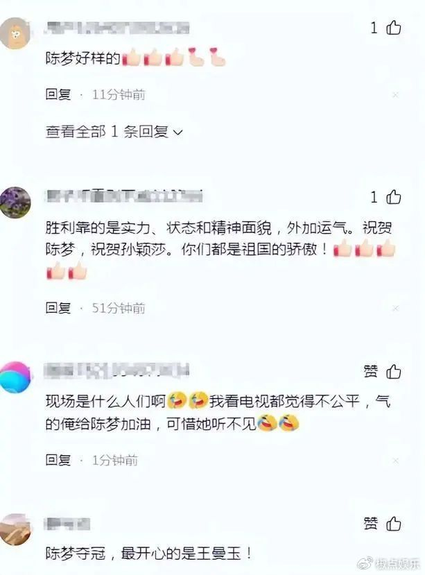Like the 陈梦好样的 comment
425x575 pixels.
pyautogui.click(x=394, y=28)
